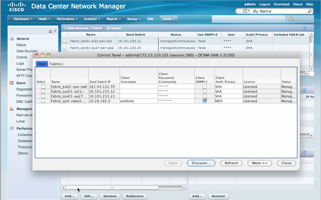Uncheck Client SNMPv3 for Fabric_sjcd-rowa5
321x200 pixels.
point(204,101)
